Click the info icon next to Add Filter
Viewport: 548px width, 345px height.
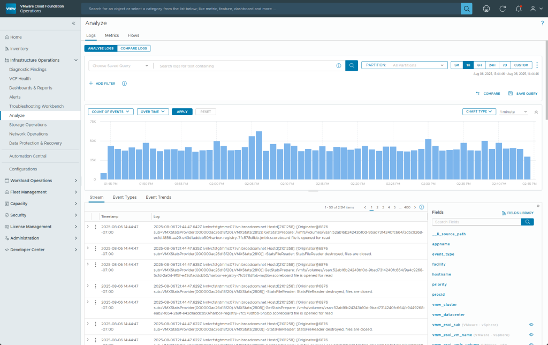click(x=124, y=84)
